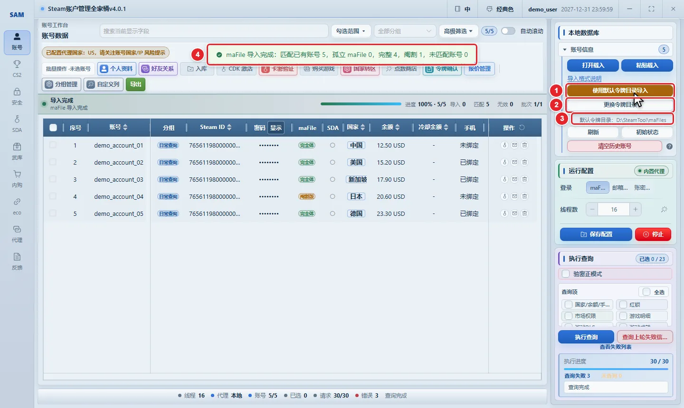This screenshot has height=408, width=684.
Task: Select SDA radio for demo_account_02
Action: 332,162
